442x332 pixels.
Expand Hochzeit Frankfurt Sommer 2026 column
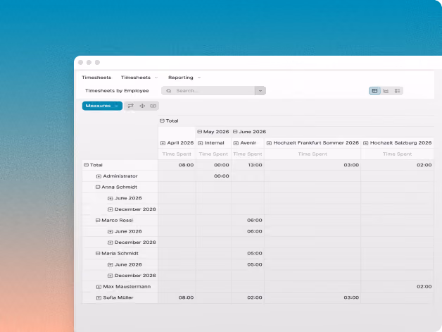(269, 143)
